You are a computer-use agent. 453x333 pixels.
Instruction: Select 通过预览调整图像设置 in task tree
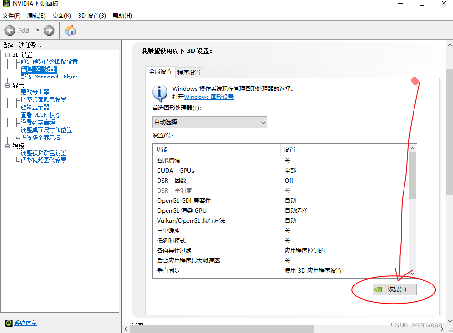point(49,61)
